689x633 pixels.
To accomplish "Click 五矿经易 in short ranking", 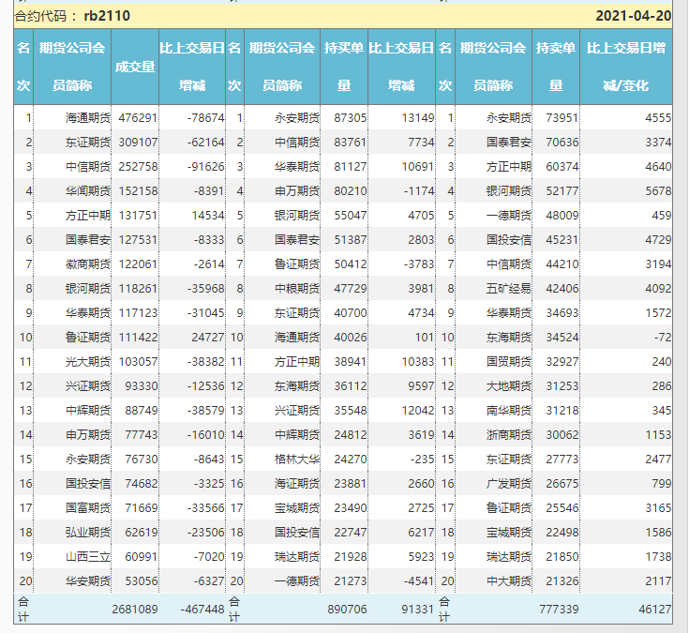I will point(509,289).
